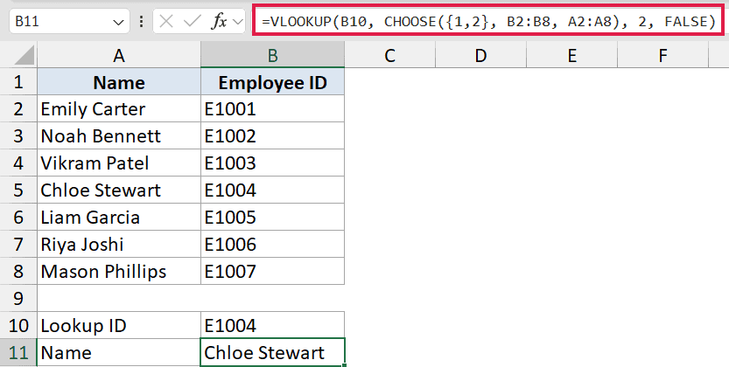
Task: Select row 9 header
Action: pyautogui.click(x=18, y=298)
